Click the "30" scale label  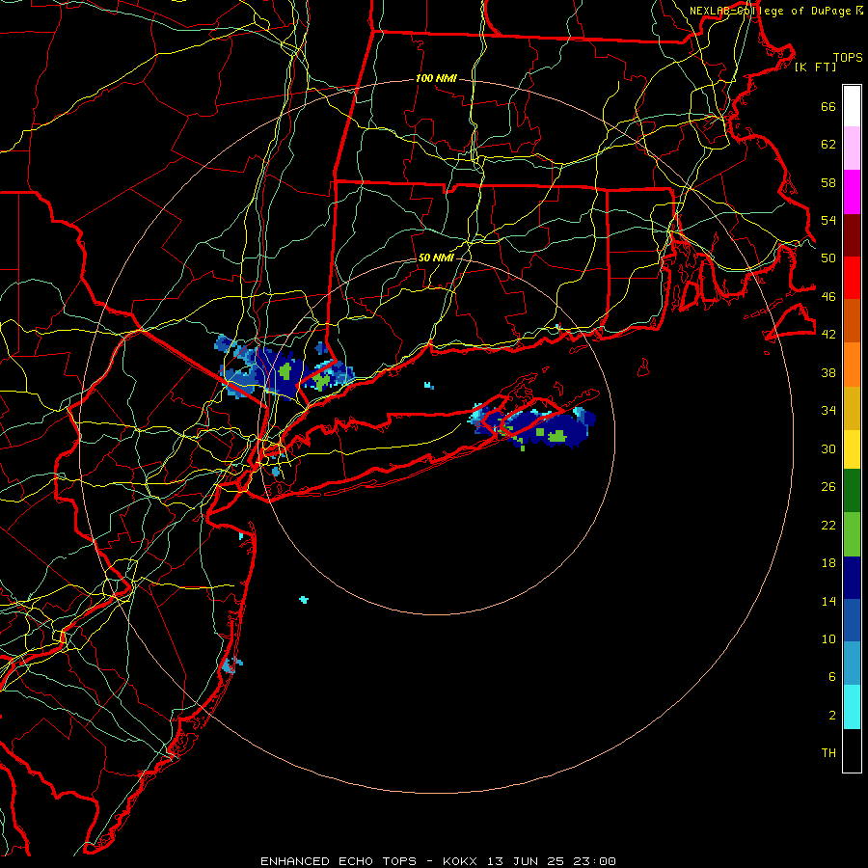pos(828,448)
